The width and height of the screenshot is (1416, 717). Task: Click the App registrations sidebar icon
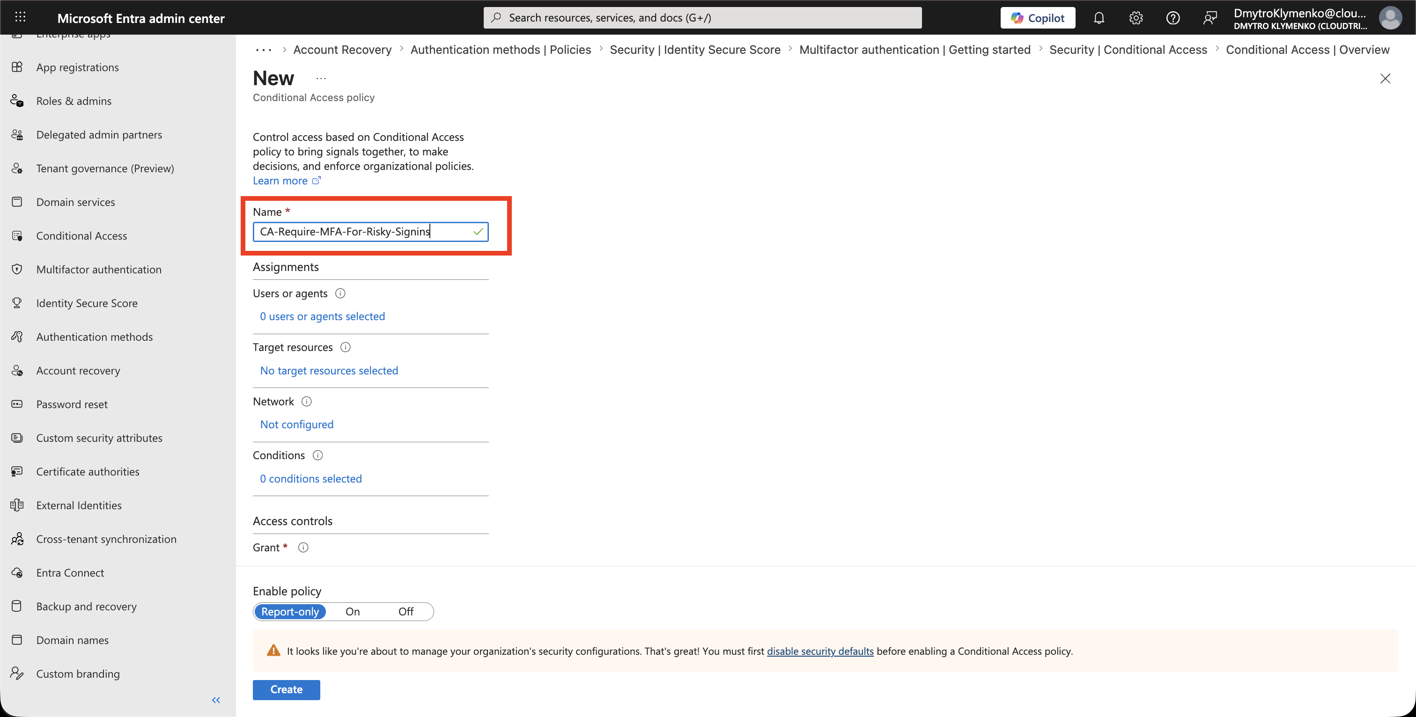17,67
